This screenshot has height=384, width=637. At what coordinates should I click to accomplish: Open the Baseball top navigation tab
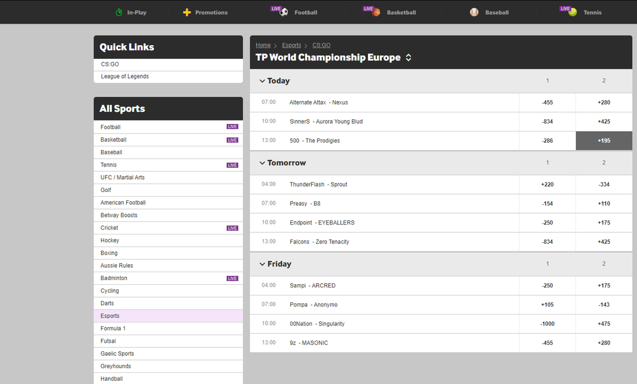pos(489,12)
